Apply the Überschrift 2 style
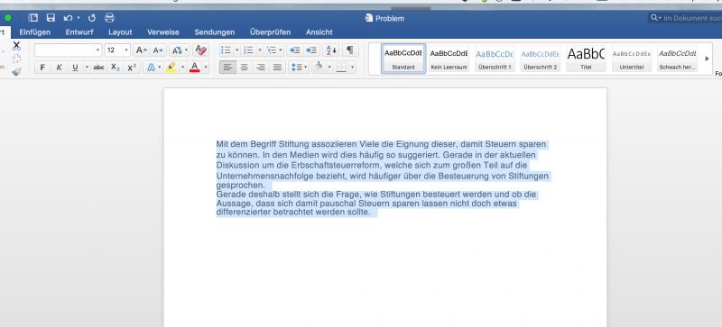722x327 pixels. pos(540,59)
